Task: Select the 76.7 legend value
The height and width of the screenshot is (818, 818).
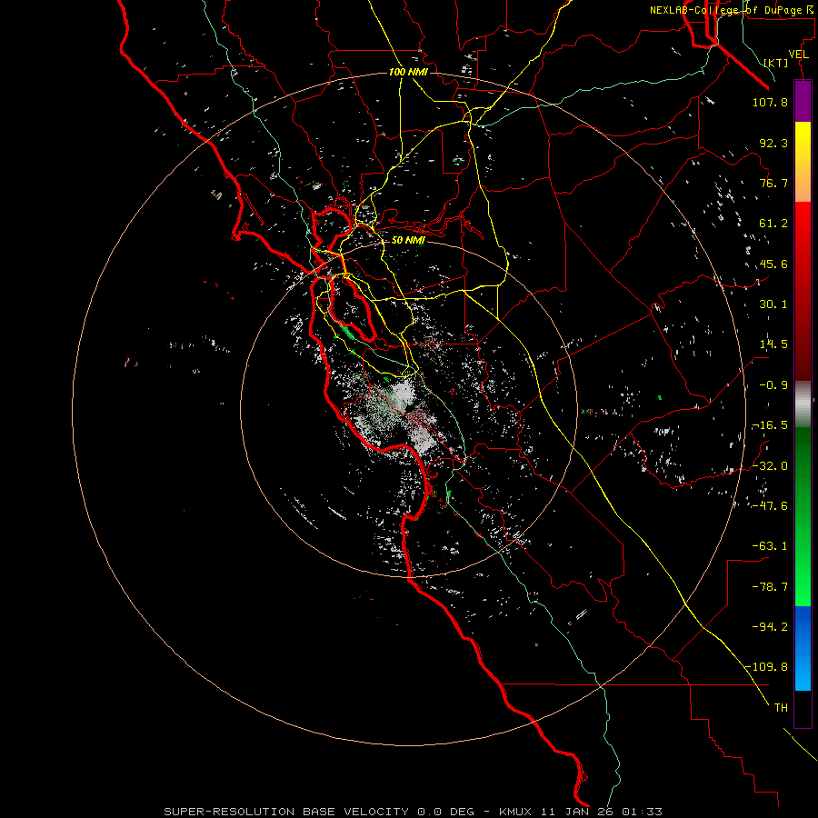Action: [773, 183]
